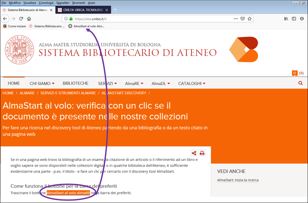This screenshot has height=203, width=308.
Task: Toggle the sidebar view icon
Action: click(x=294, y=19)
